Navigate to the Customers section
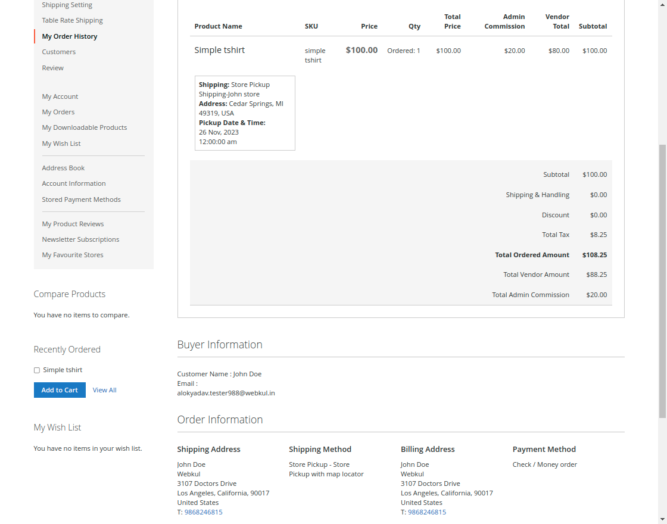This screenshot has height=524, width=667. click(x=58, y=52)
